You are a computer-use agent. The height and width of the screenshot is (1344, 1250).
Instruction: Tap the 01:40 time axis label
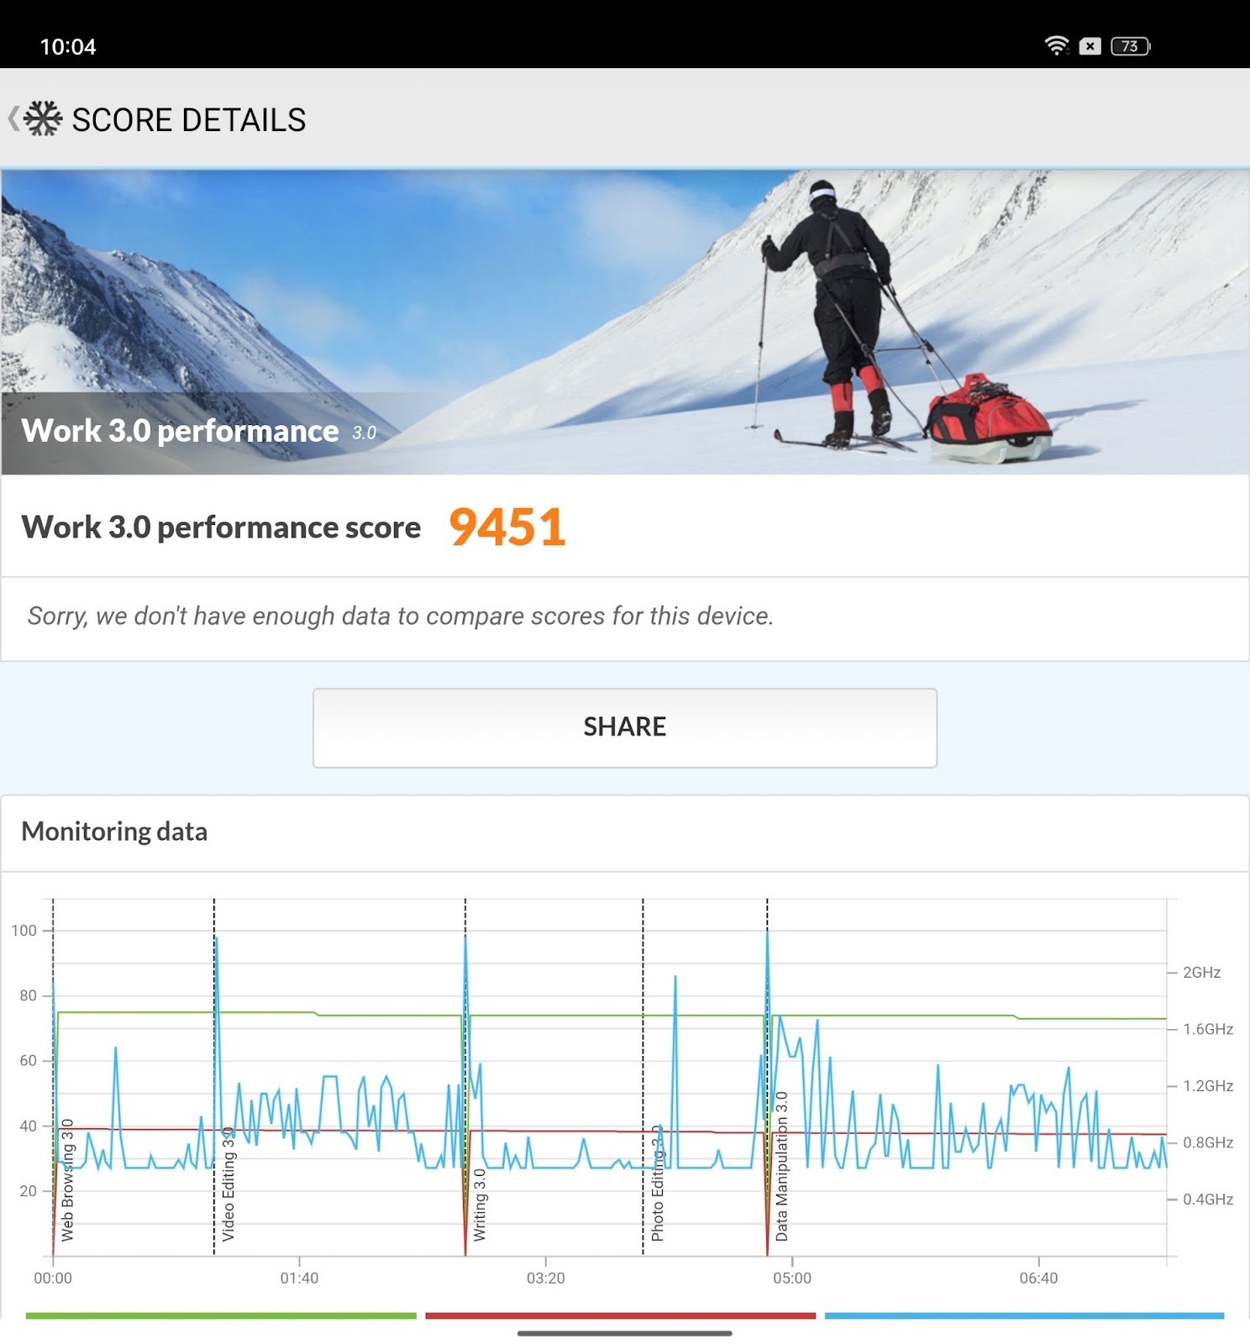[299, 1278]
